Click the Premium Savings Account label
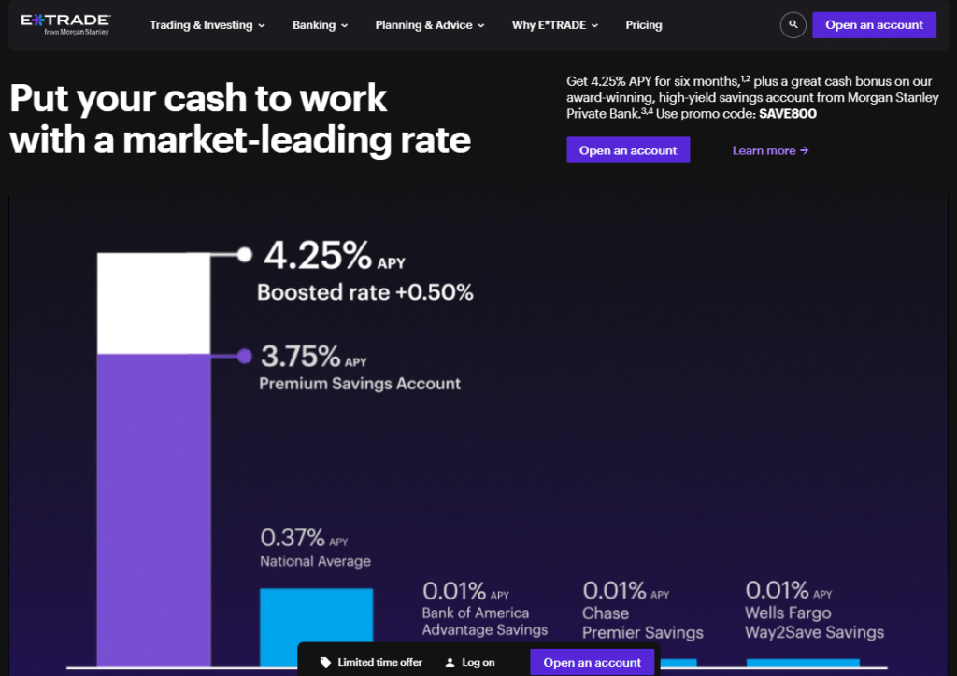Viewport: 957px width, 676px height. click(360, 384)
